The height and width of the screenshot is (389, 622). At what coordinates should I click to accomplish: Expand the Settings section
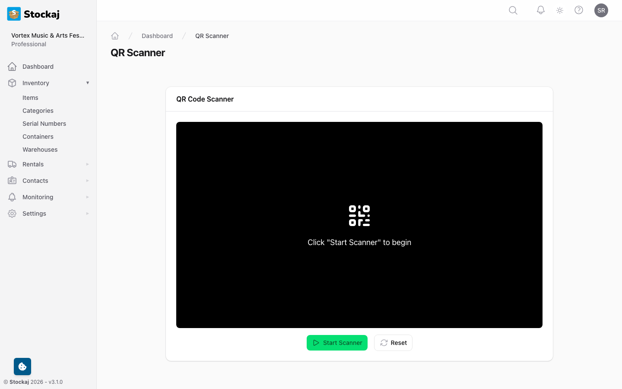click(34, 214)
